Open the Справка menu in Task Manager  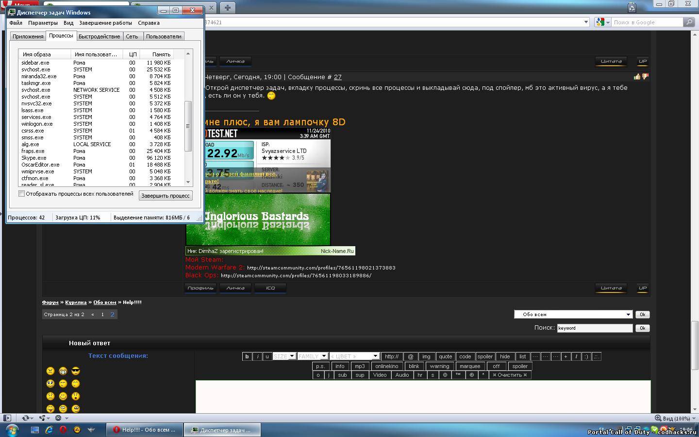pos(149,23)
